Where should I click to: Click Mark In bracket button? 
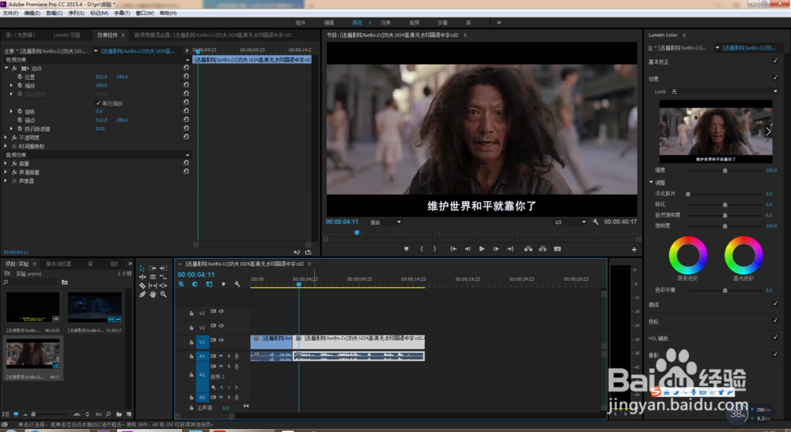[x=422, y=248]
